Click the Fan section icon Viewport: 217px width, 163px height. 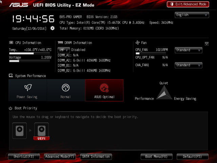point(138,42)
